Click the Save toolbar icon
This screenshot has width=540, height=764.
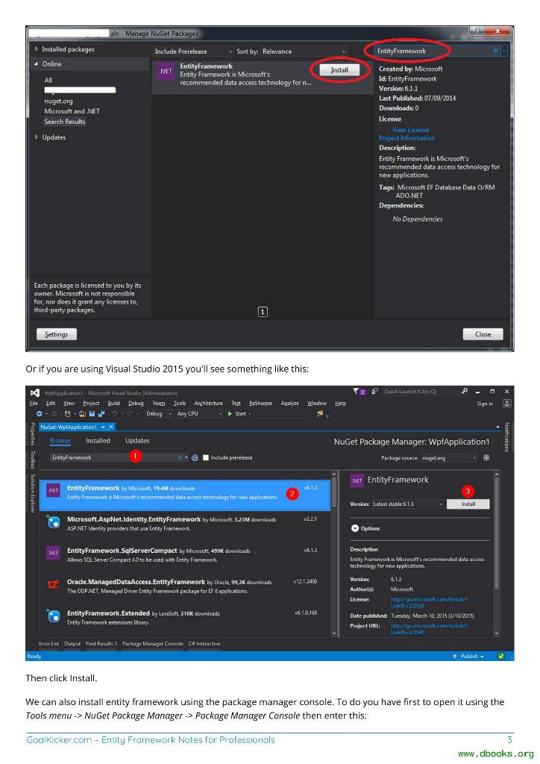point(92,413)
